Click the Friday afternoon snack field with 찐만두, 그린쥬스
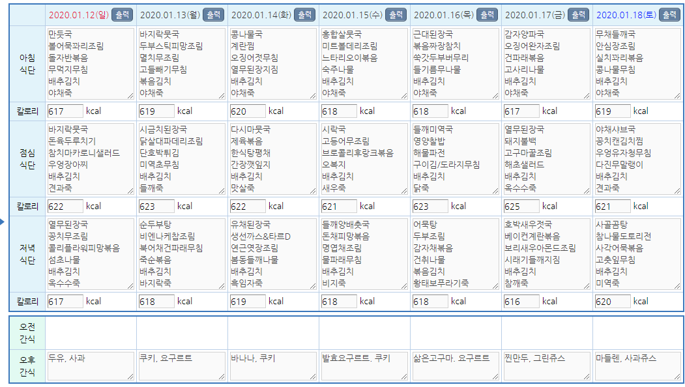The image size is (685, 387). click(x=547, y=366)
